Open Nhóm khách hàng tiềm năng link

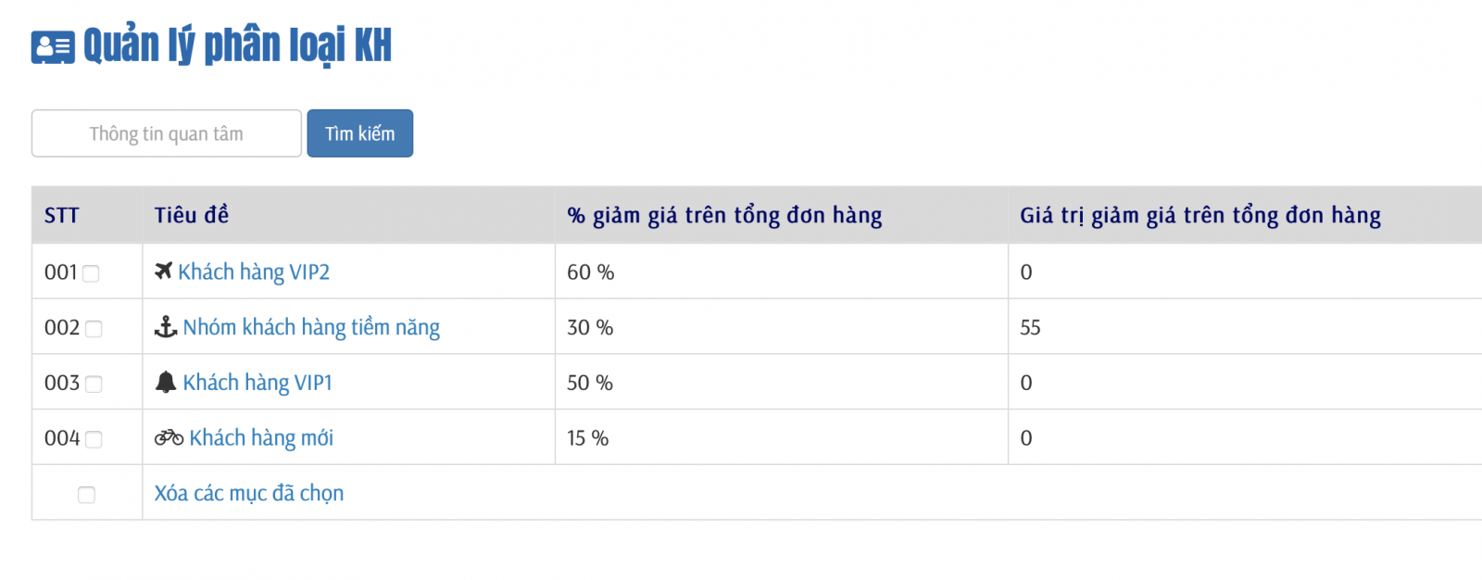click(x=311, y=327)
